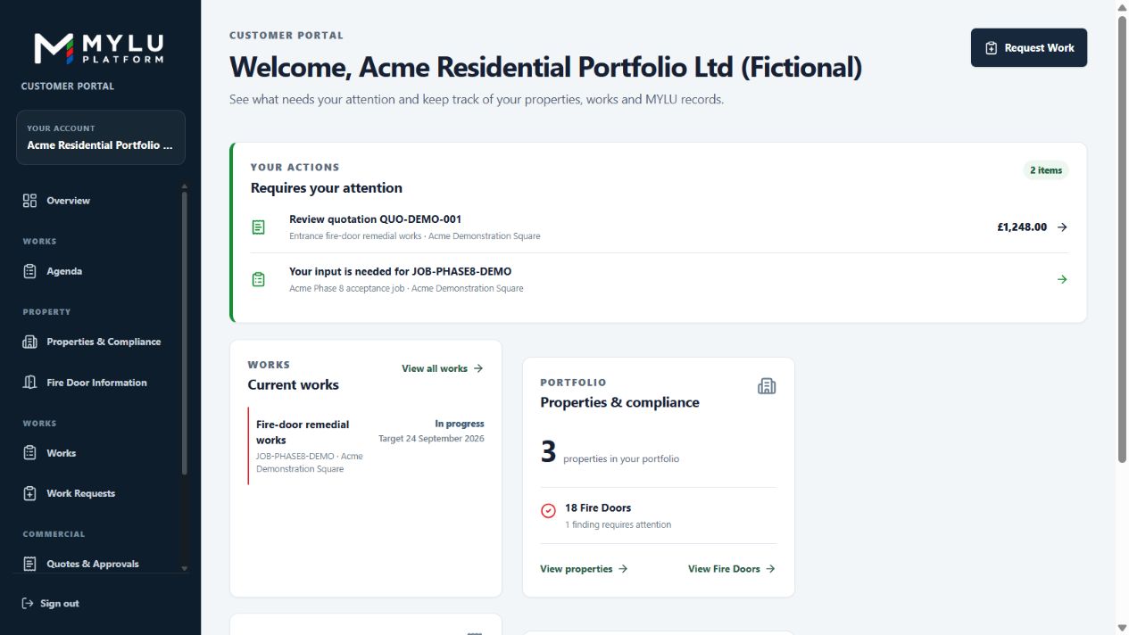Click the Current works heading
The image size is (1129, 635).
point(294,385)
